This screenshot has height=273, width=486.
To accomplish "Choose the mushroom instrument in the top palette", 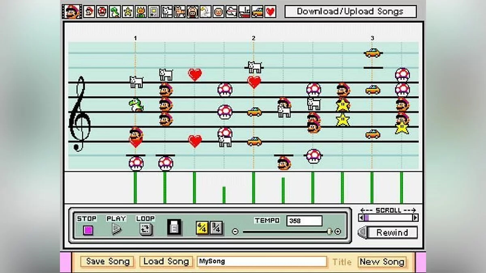I will [102, 12].
